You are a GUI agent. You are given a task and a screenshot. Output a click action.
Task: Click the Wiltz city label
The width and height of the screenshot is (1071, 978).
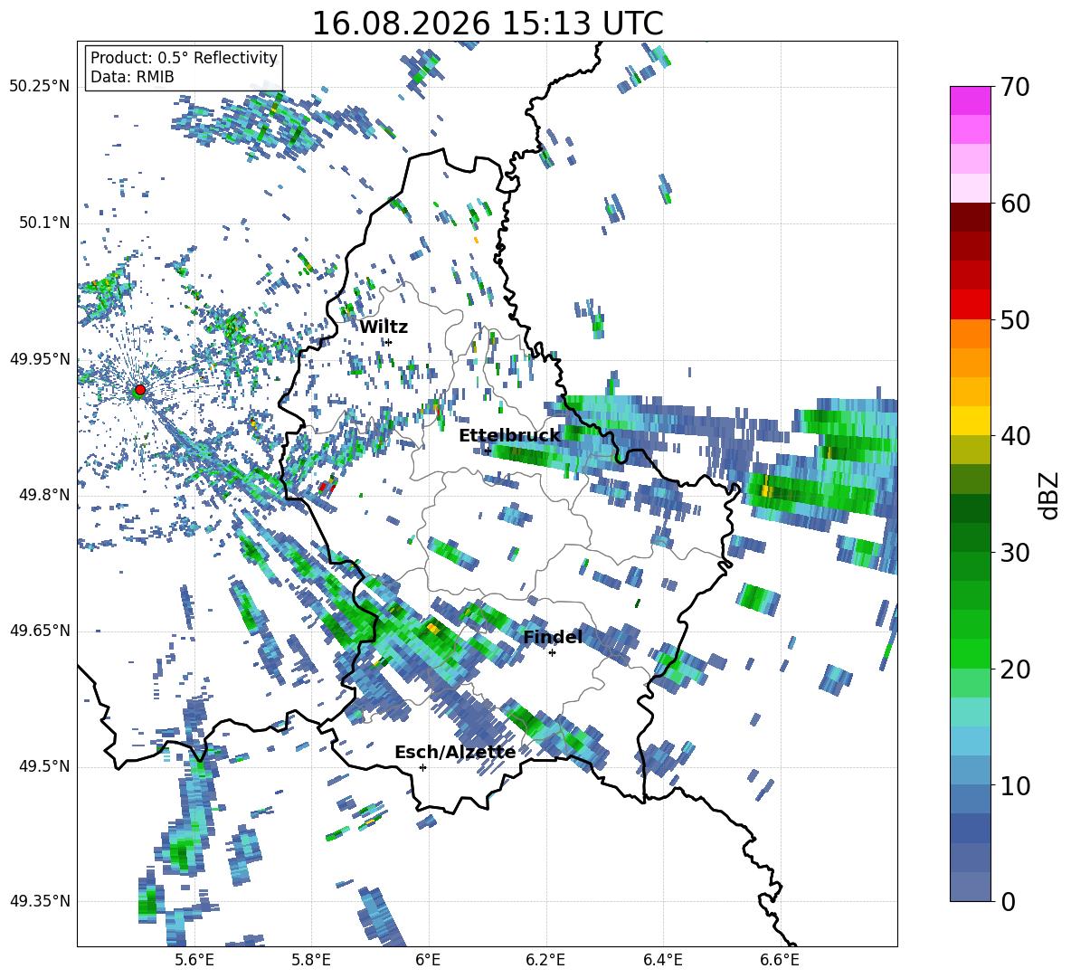pos(384,328)
